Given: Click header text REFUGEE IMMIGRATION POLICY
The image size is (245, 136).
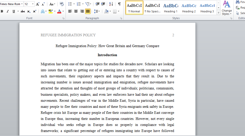Looking at the screenshot, I should coord(68,35).
